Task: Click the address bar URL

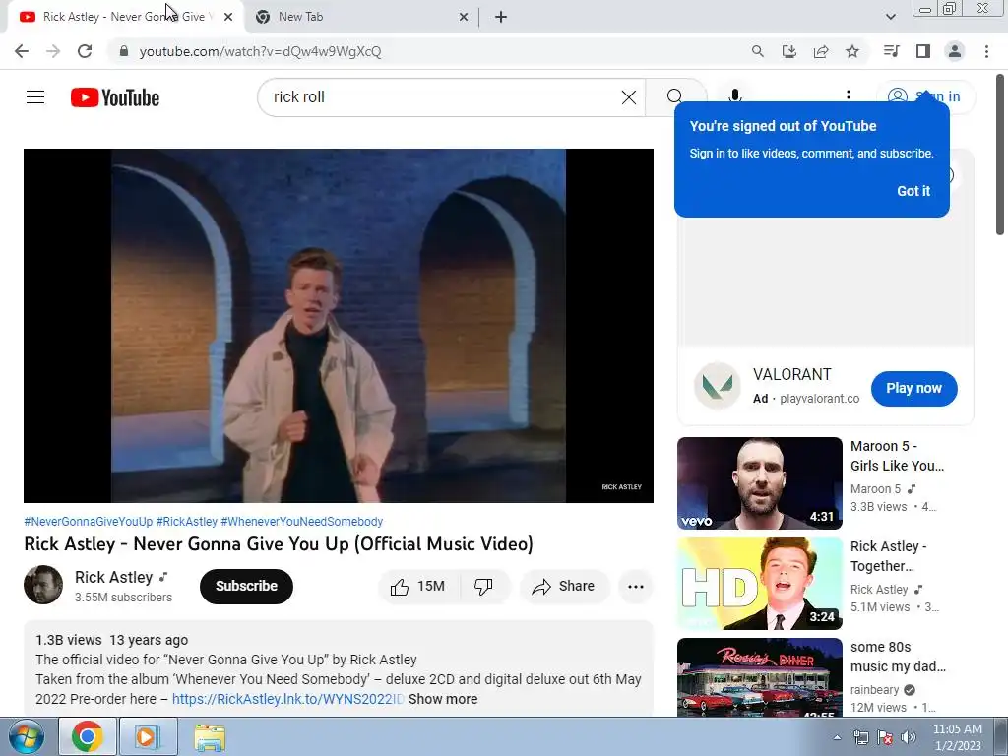Action: click(260, 51)
